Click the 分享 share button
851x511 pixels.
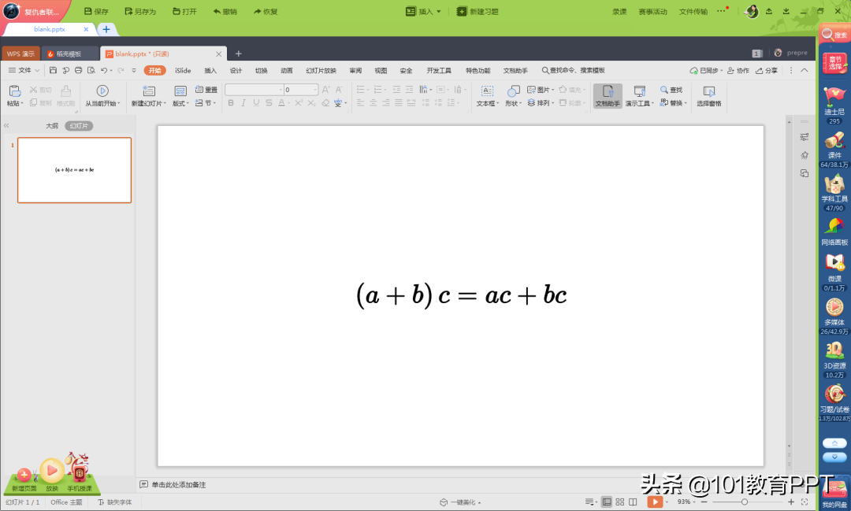click(x=767, y=71)
